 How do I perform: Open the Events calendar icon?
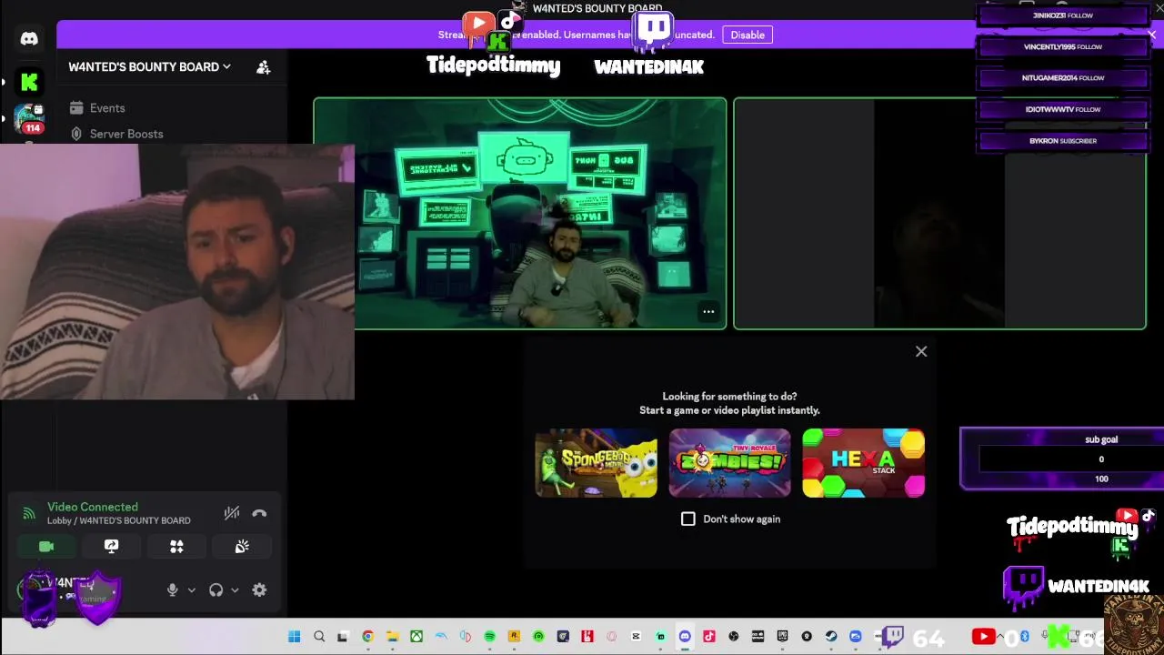pyautogui.click(x=76, y=108)
